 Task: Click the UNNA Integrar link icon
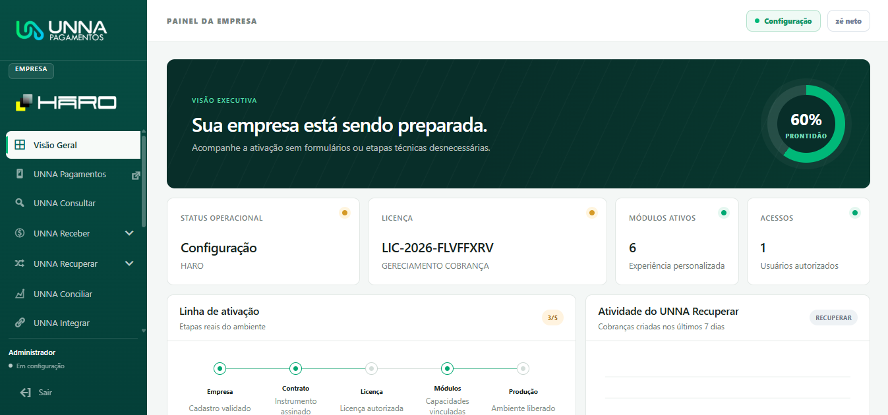pos(20,323)
